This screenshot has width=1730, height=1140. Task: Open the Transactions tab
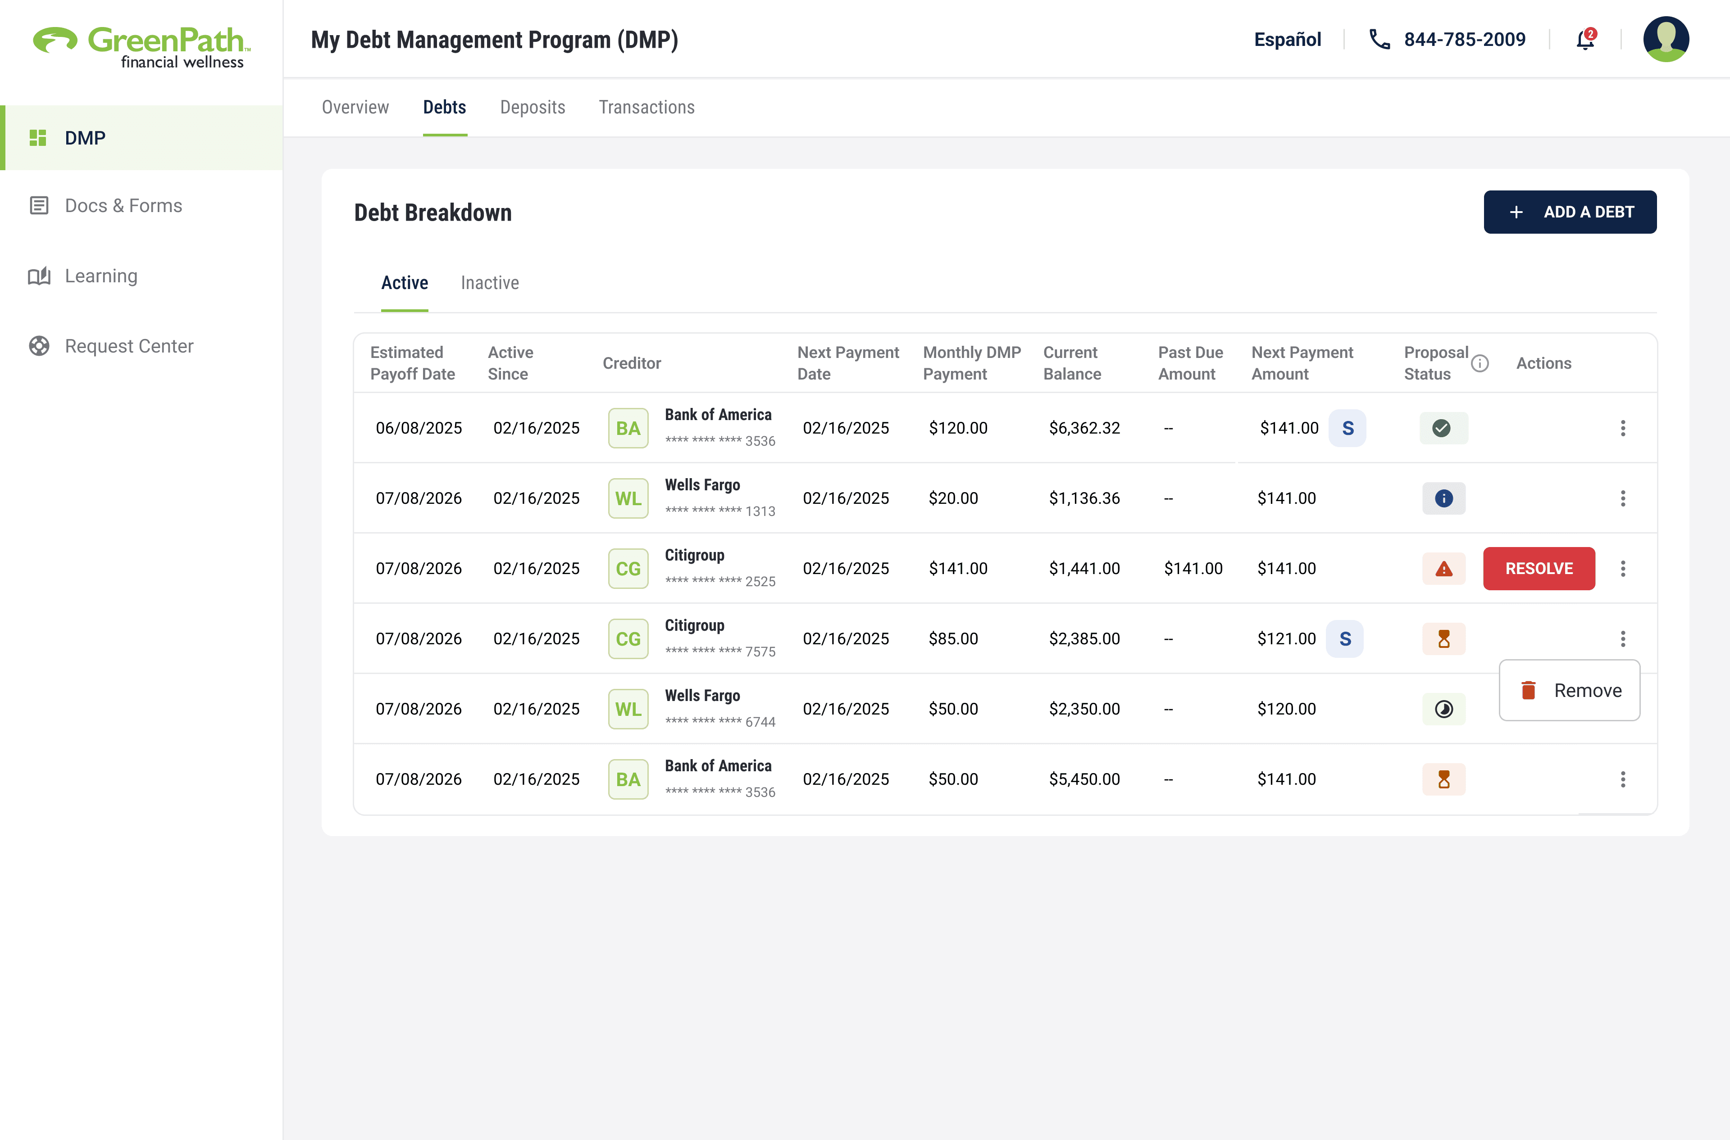[646, 108]
